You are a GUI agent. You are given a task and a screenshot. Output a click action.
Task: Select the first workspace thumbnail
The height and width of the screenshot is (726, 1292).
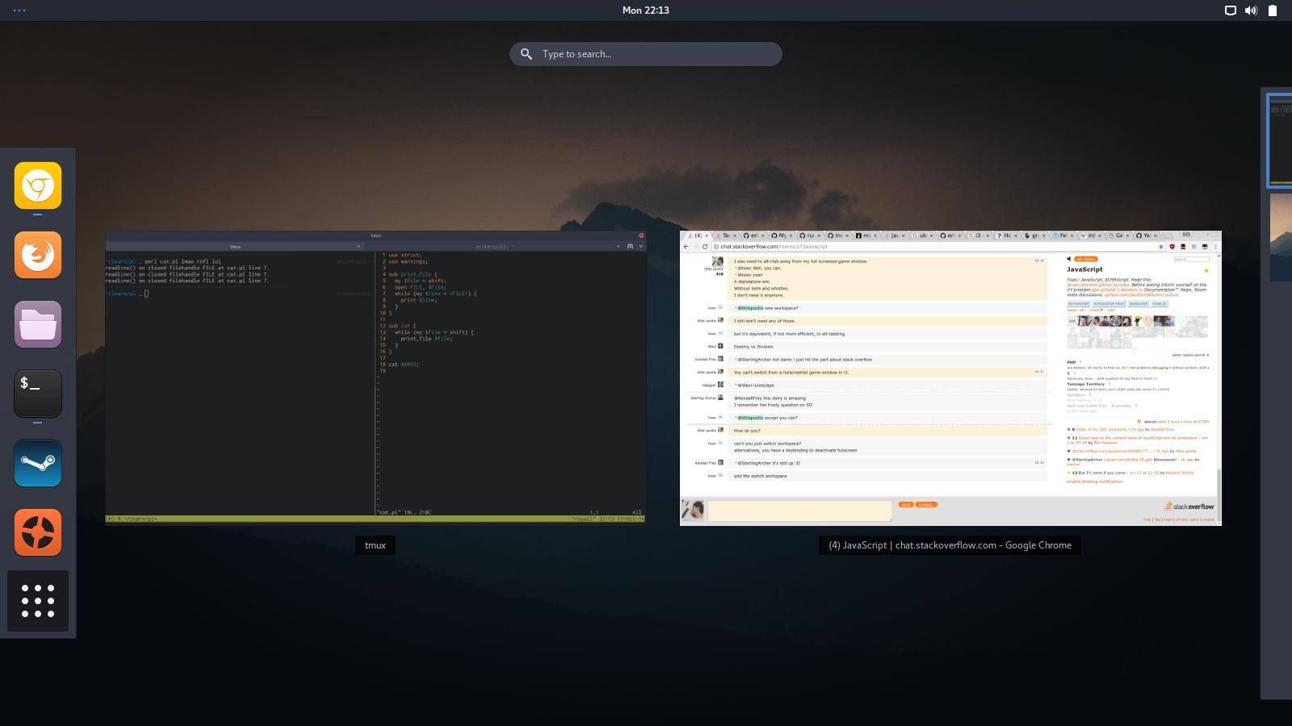pos(1280,140)
